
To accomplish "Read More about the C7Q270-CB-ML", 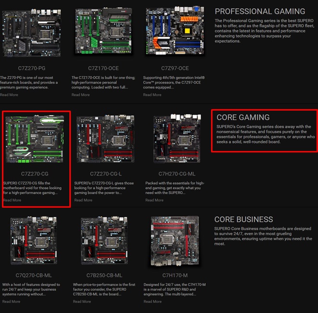I will click(x=11, y=301).
